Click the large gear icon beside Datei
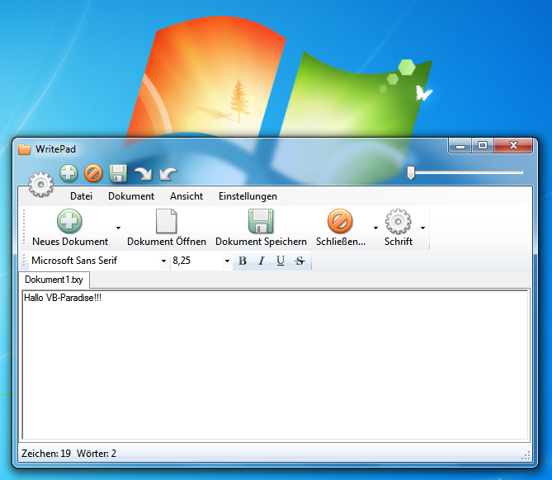552x480 pixels. coord(40,184)
